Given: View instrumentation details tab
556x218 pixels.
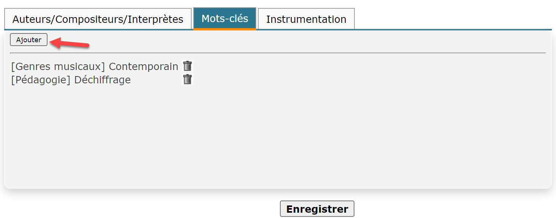Looking at the screenshot, I should click(306, 19).
